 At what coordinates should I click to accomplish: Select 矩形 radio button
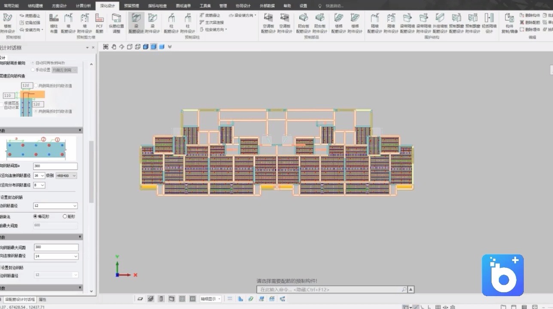(x=65, y=216)
